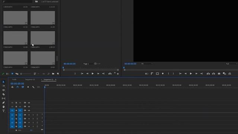Toggle Linked Selection in timeline
The image size is (238, 134).
[x=23, y=87]
